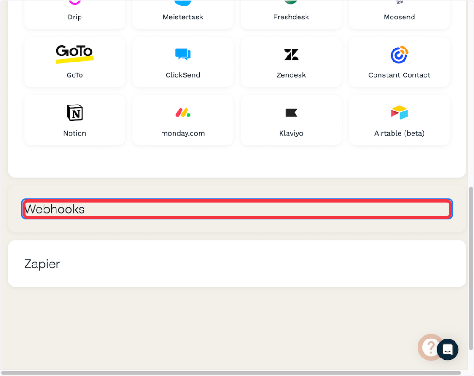Viewport: 474px width, 376px height.
Task: Expand the Webhooks section
Action: pyautogui.click(x=237, y=209)
